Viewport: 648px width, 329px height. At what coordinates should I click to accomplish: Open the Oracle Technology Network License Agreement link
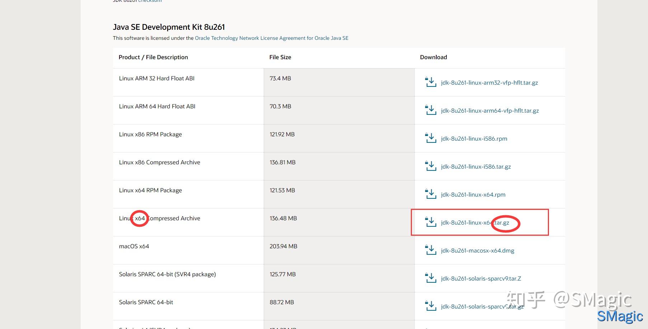pos(271,38)
